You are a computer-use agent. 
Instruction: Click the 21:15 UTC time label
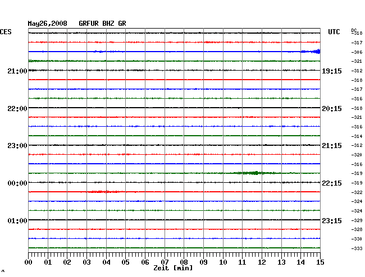(332, 146)
